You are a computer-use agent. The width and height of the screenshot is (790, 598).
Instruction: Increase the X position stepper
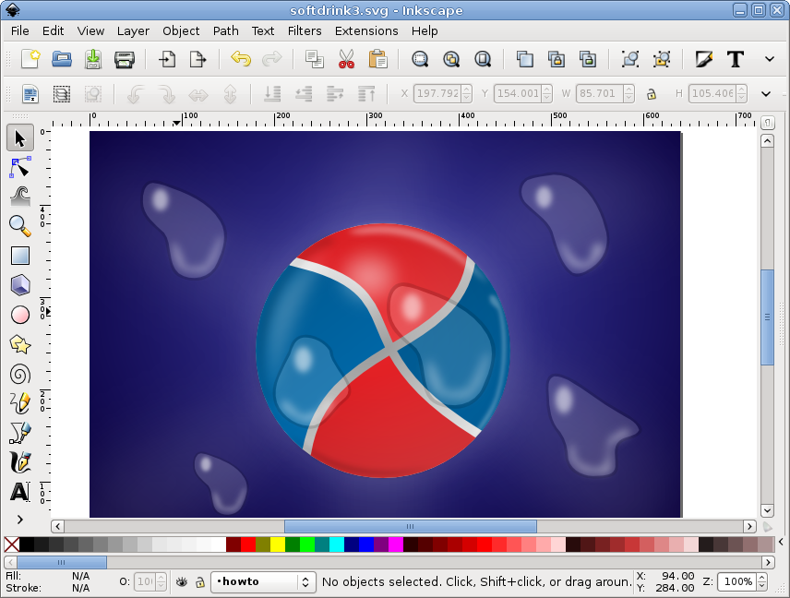coord(467,90)
